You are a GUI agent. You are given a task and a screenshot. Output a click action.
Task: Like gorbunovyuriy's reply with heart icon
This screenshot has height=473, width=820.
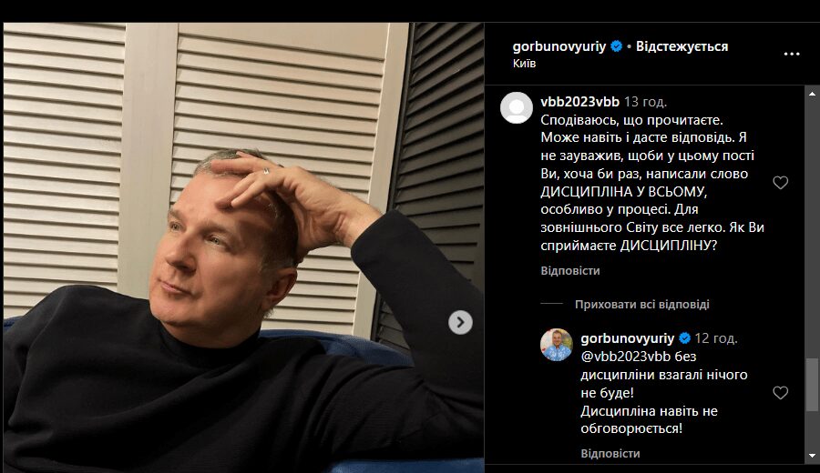[780, 393]
